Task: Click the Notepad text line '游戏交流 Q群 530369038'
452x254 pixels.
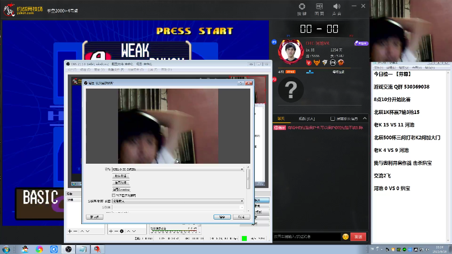Action: 402,87
